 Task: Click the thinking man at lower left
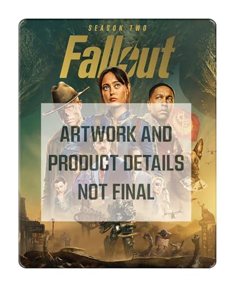pyautogui.click(x=61, y=188)
